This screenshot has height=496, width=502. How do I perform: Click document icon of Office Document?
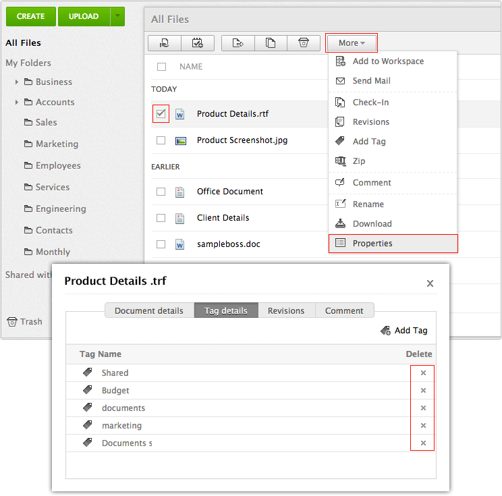pyautogui.click(x=179, y=192)
